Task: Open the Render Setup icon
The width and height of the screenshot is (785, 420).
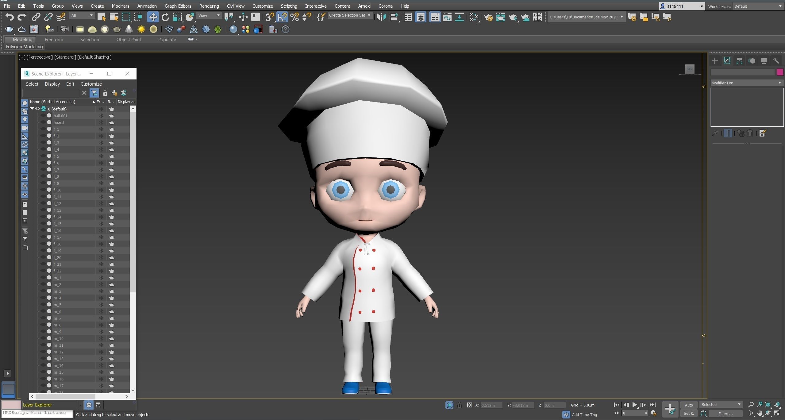Action: (x=488, y=17)
